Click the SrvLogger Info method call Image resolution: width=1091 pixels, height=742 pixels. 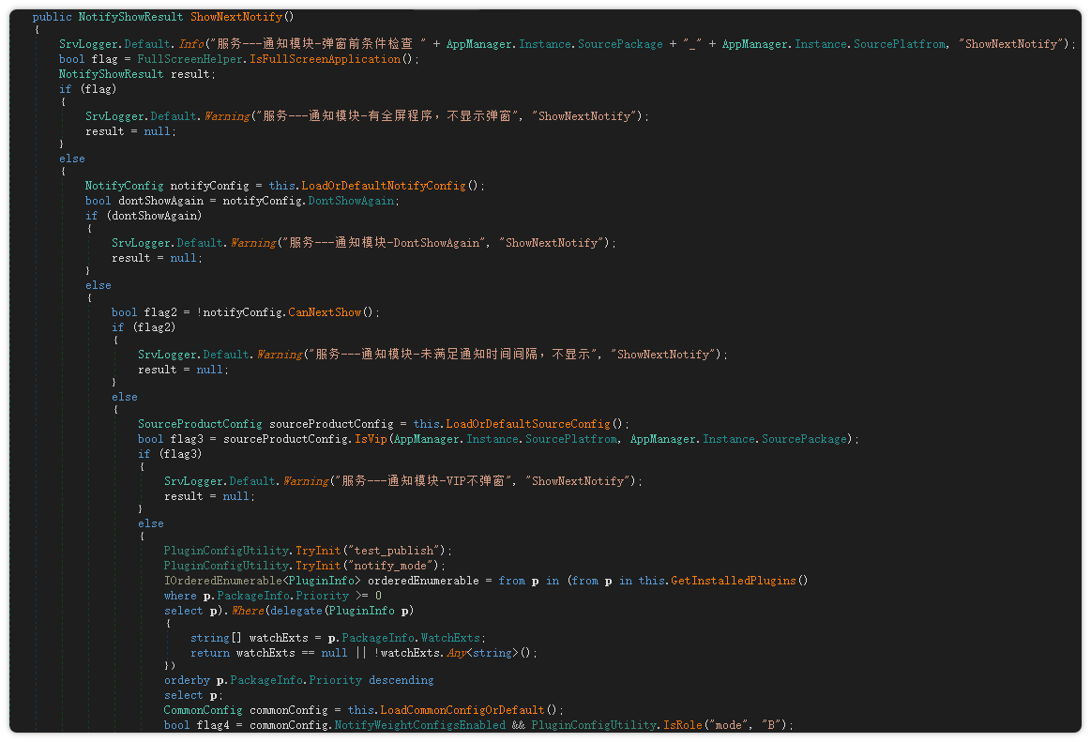(x=192, y=44)
